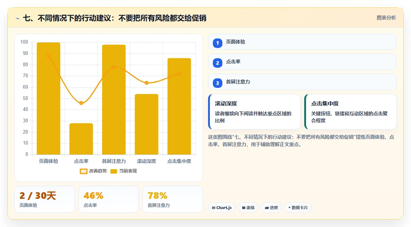Click the y-axis value 50
Screen dimensions: 411x227
coord(25,98)
